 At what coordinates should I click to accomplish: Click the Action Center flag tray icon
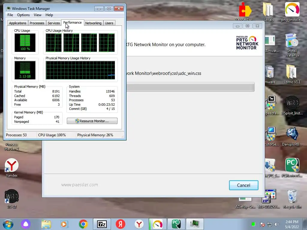pos(262,224)
